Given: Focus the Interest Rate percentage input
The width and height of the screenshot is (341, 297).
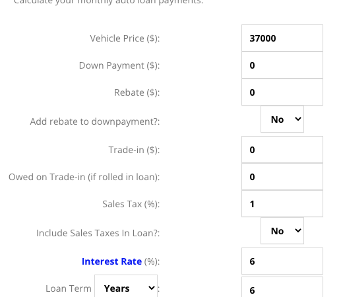Looking at the screenshot, I should pos(282,261).
